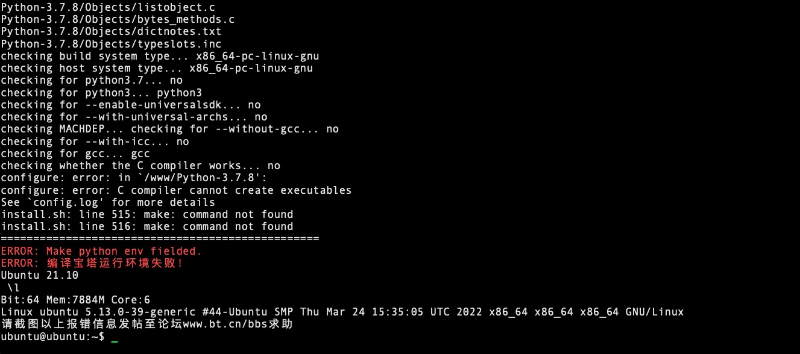
Task: Click 'checking whether the C compiler works' line
Action: coord(140,166)
